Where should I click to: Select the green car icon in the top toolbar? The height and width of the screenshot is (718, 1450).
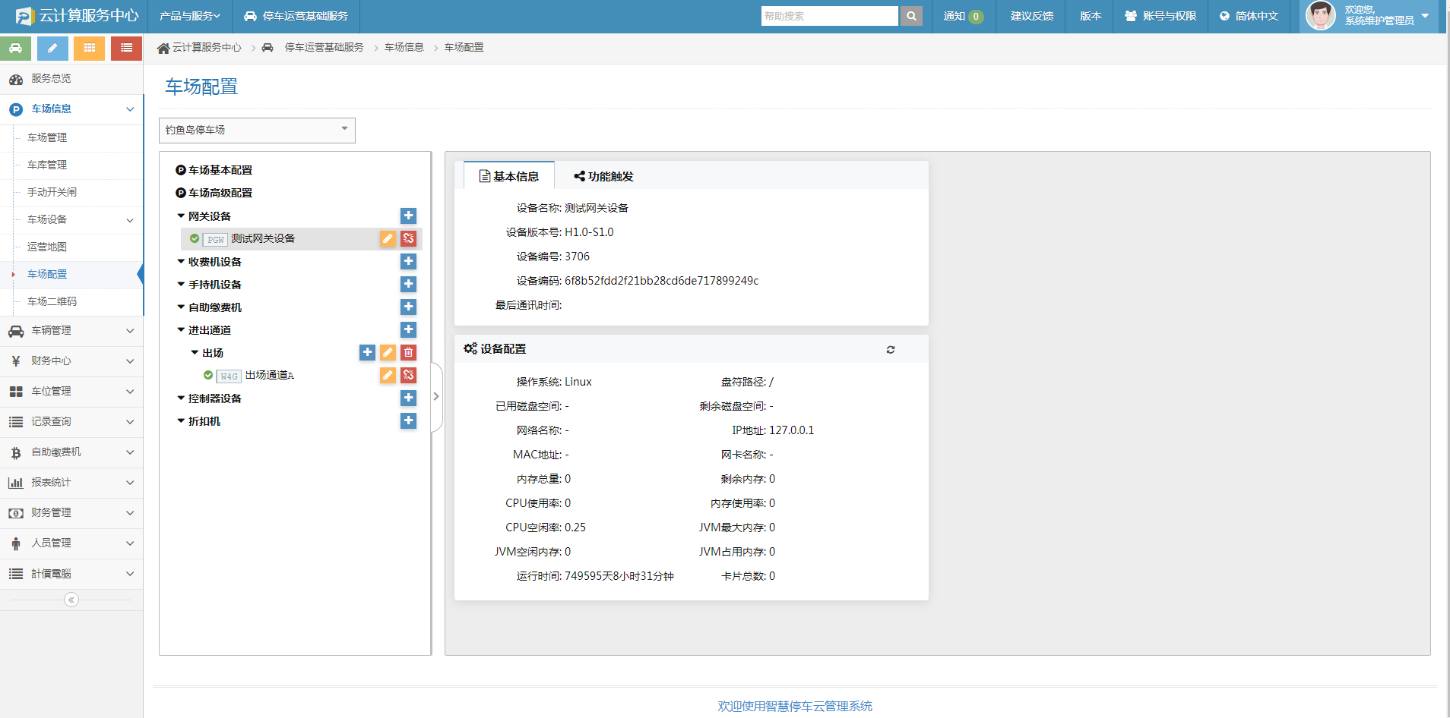point(16,48)
